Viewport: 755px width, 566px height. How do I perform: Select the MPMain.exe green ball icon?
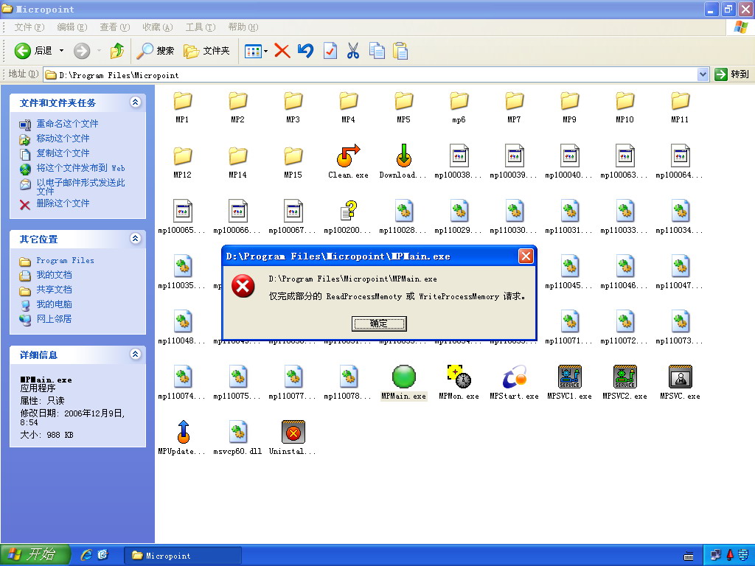(403, 377)
